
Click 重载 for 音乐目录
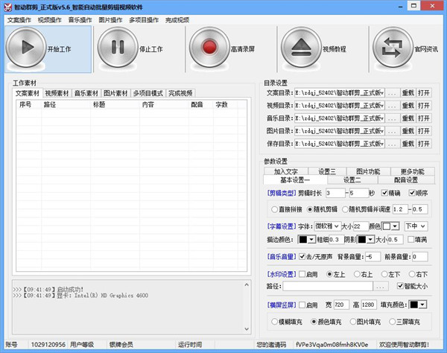[x=408, y=117]
